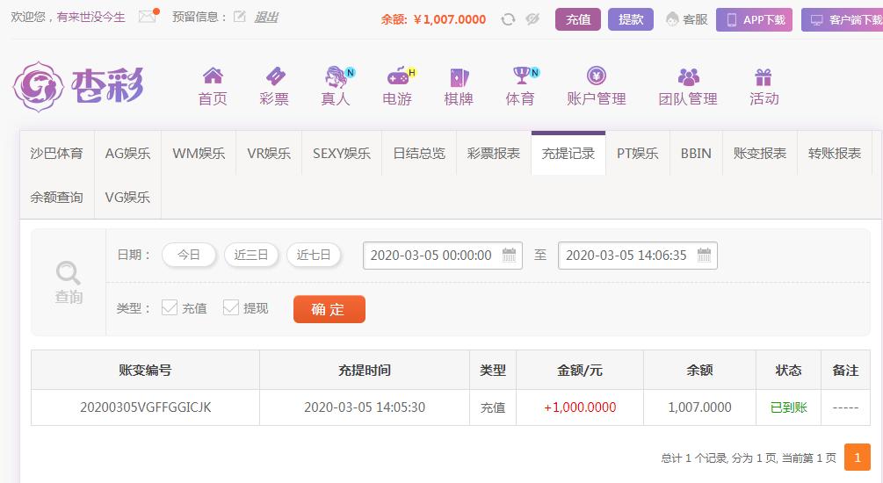Viewport: 883px width, 483px height.
Task: Click the orange 确定 button
Action: pyautogui.click(x=329, y=309)
